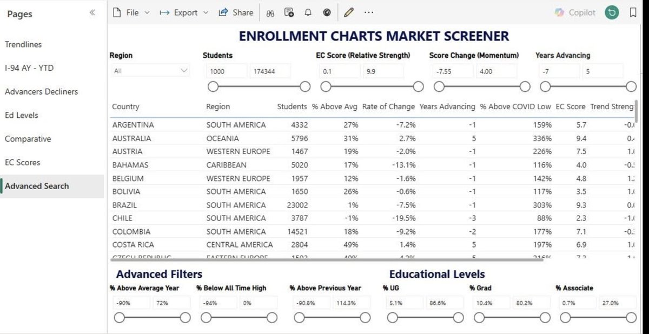Open Copilot
This screenshot has width=649, height=334.
[x=575, y=12]
